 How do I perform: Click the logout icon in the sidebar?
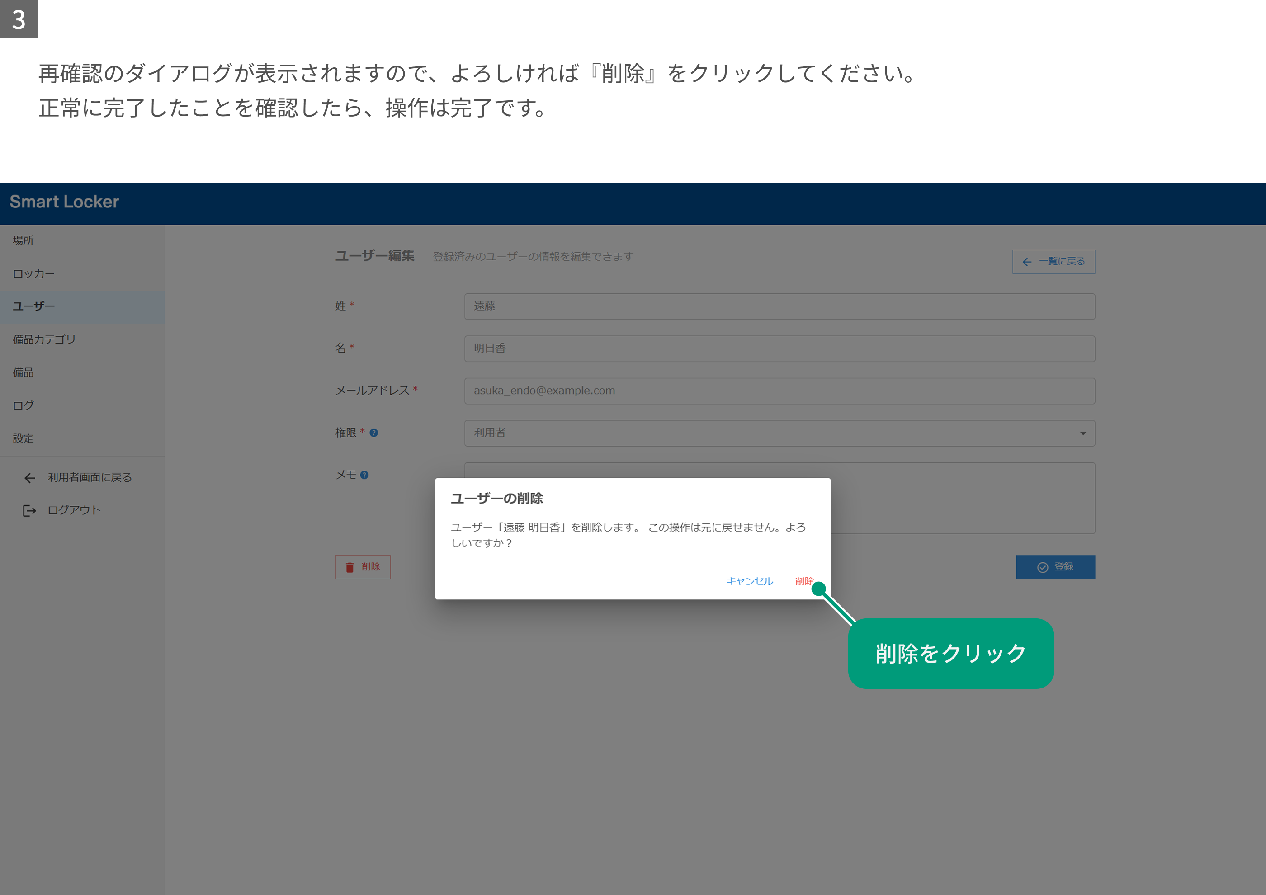pyautogui.click(x=29, y=511)
